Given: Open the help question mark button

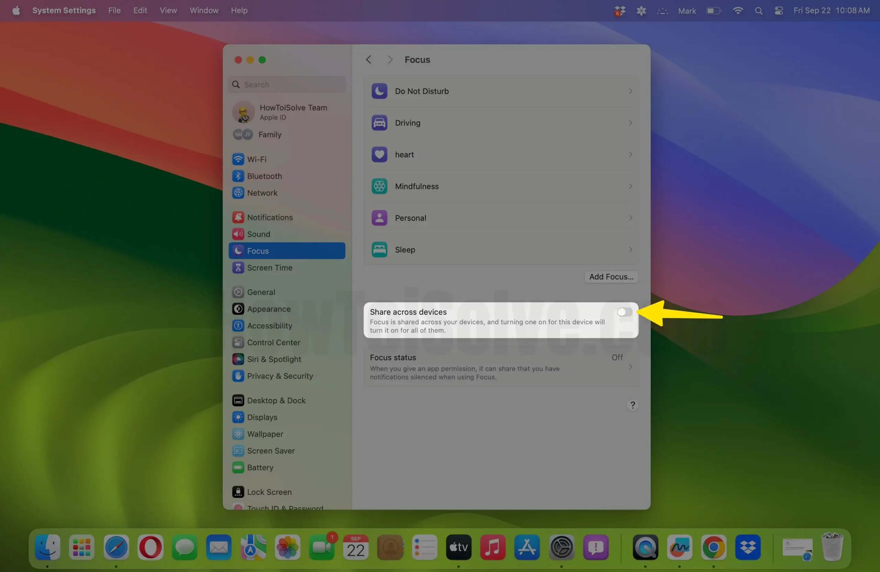Looking at the screenshot, I should coord(632,405).
